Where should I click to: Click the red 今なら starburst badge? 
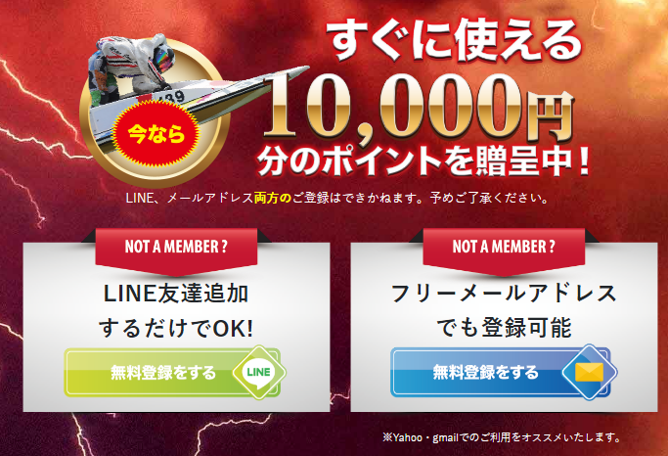[x=156, y=134]
